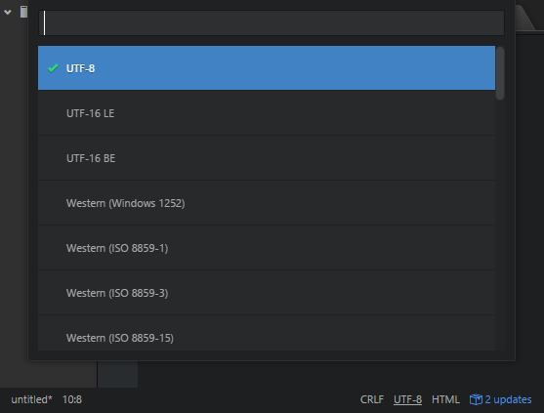Viewport: 544px width, 413px height.
Task: Select Western (ISO 8859-1) encoding
Action: (x=267, y=248)
